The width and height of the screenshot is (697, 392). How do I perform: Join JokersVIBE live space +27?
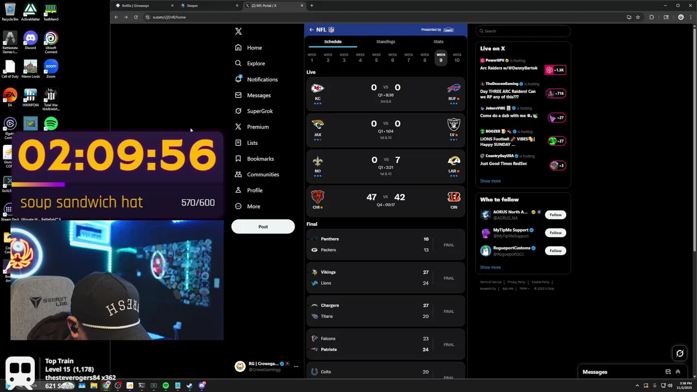(557, 118)
